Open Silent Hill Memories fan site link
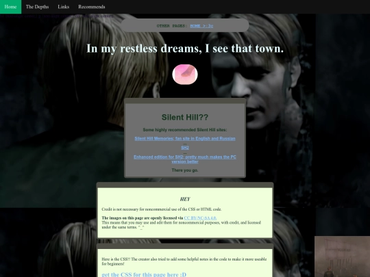Viewport: 370px width, 277px height. pyautogui.click(x=185, y=138)
